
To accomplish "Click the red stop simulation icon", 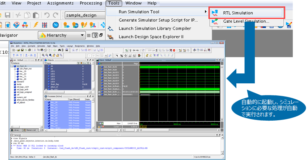I will click(174, 50).
